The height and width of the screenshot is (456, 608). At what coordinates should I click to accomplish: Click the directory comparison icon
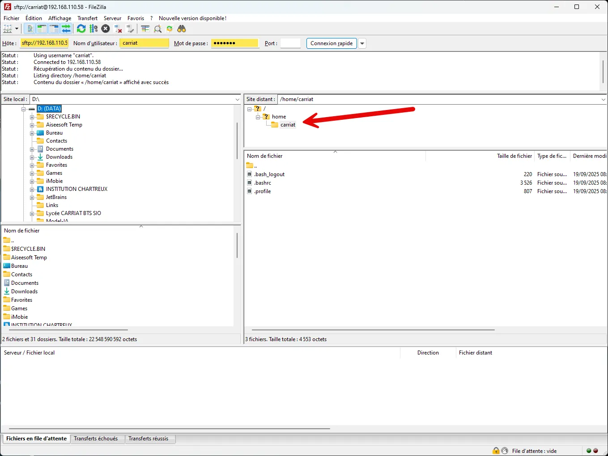[157, 29]
